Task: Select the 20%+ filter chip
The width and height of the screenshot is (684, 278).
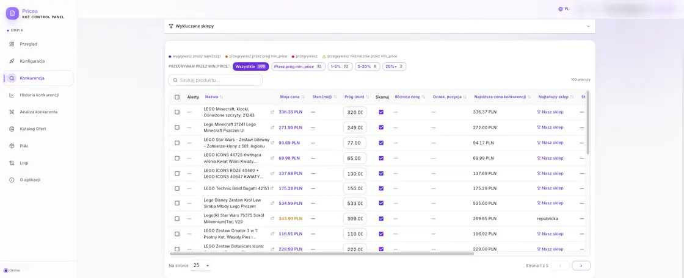Action: (395, 66)
